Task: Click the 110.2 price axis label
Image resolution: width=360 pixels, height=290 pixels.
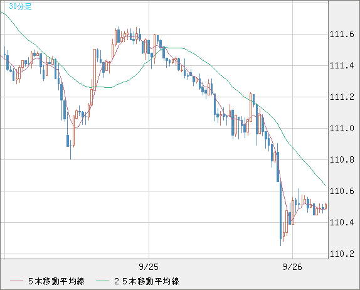Action: pyautogui.click(x=342, y=254)
